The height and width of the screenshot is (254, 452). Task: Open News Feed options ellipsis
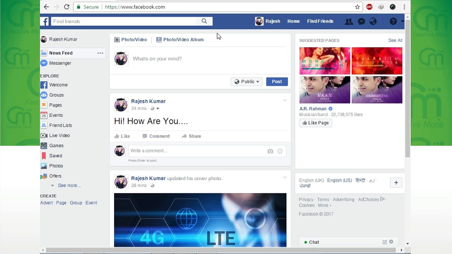[x=100, y=53]
